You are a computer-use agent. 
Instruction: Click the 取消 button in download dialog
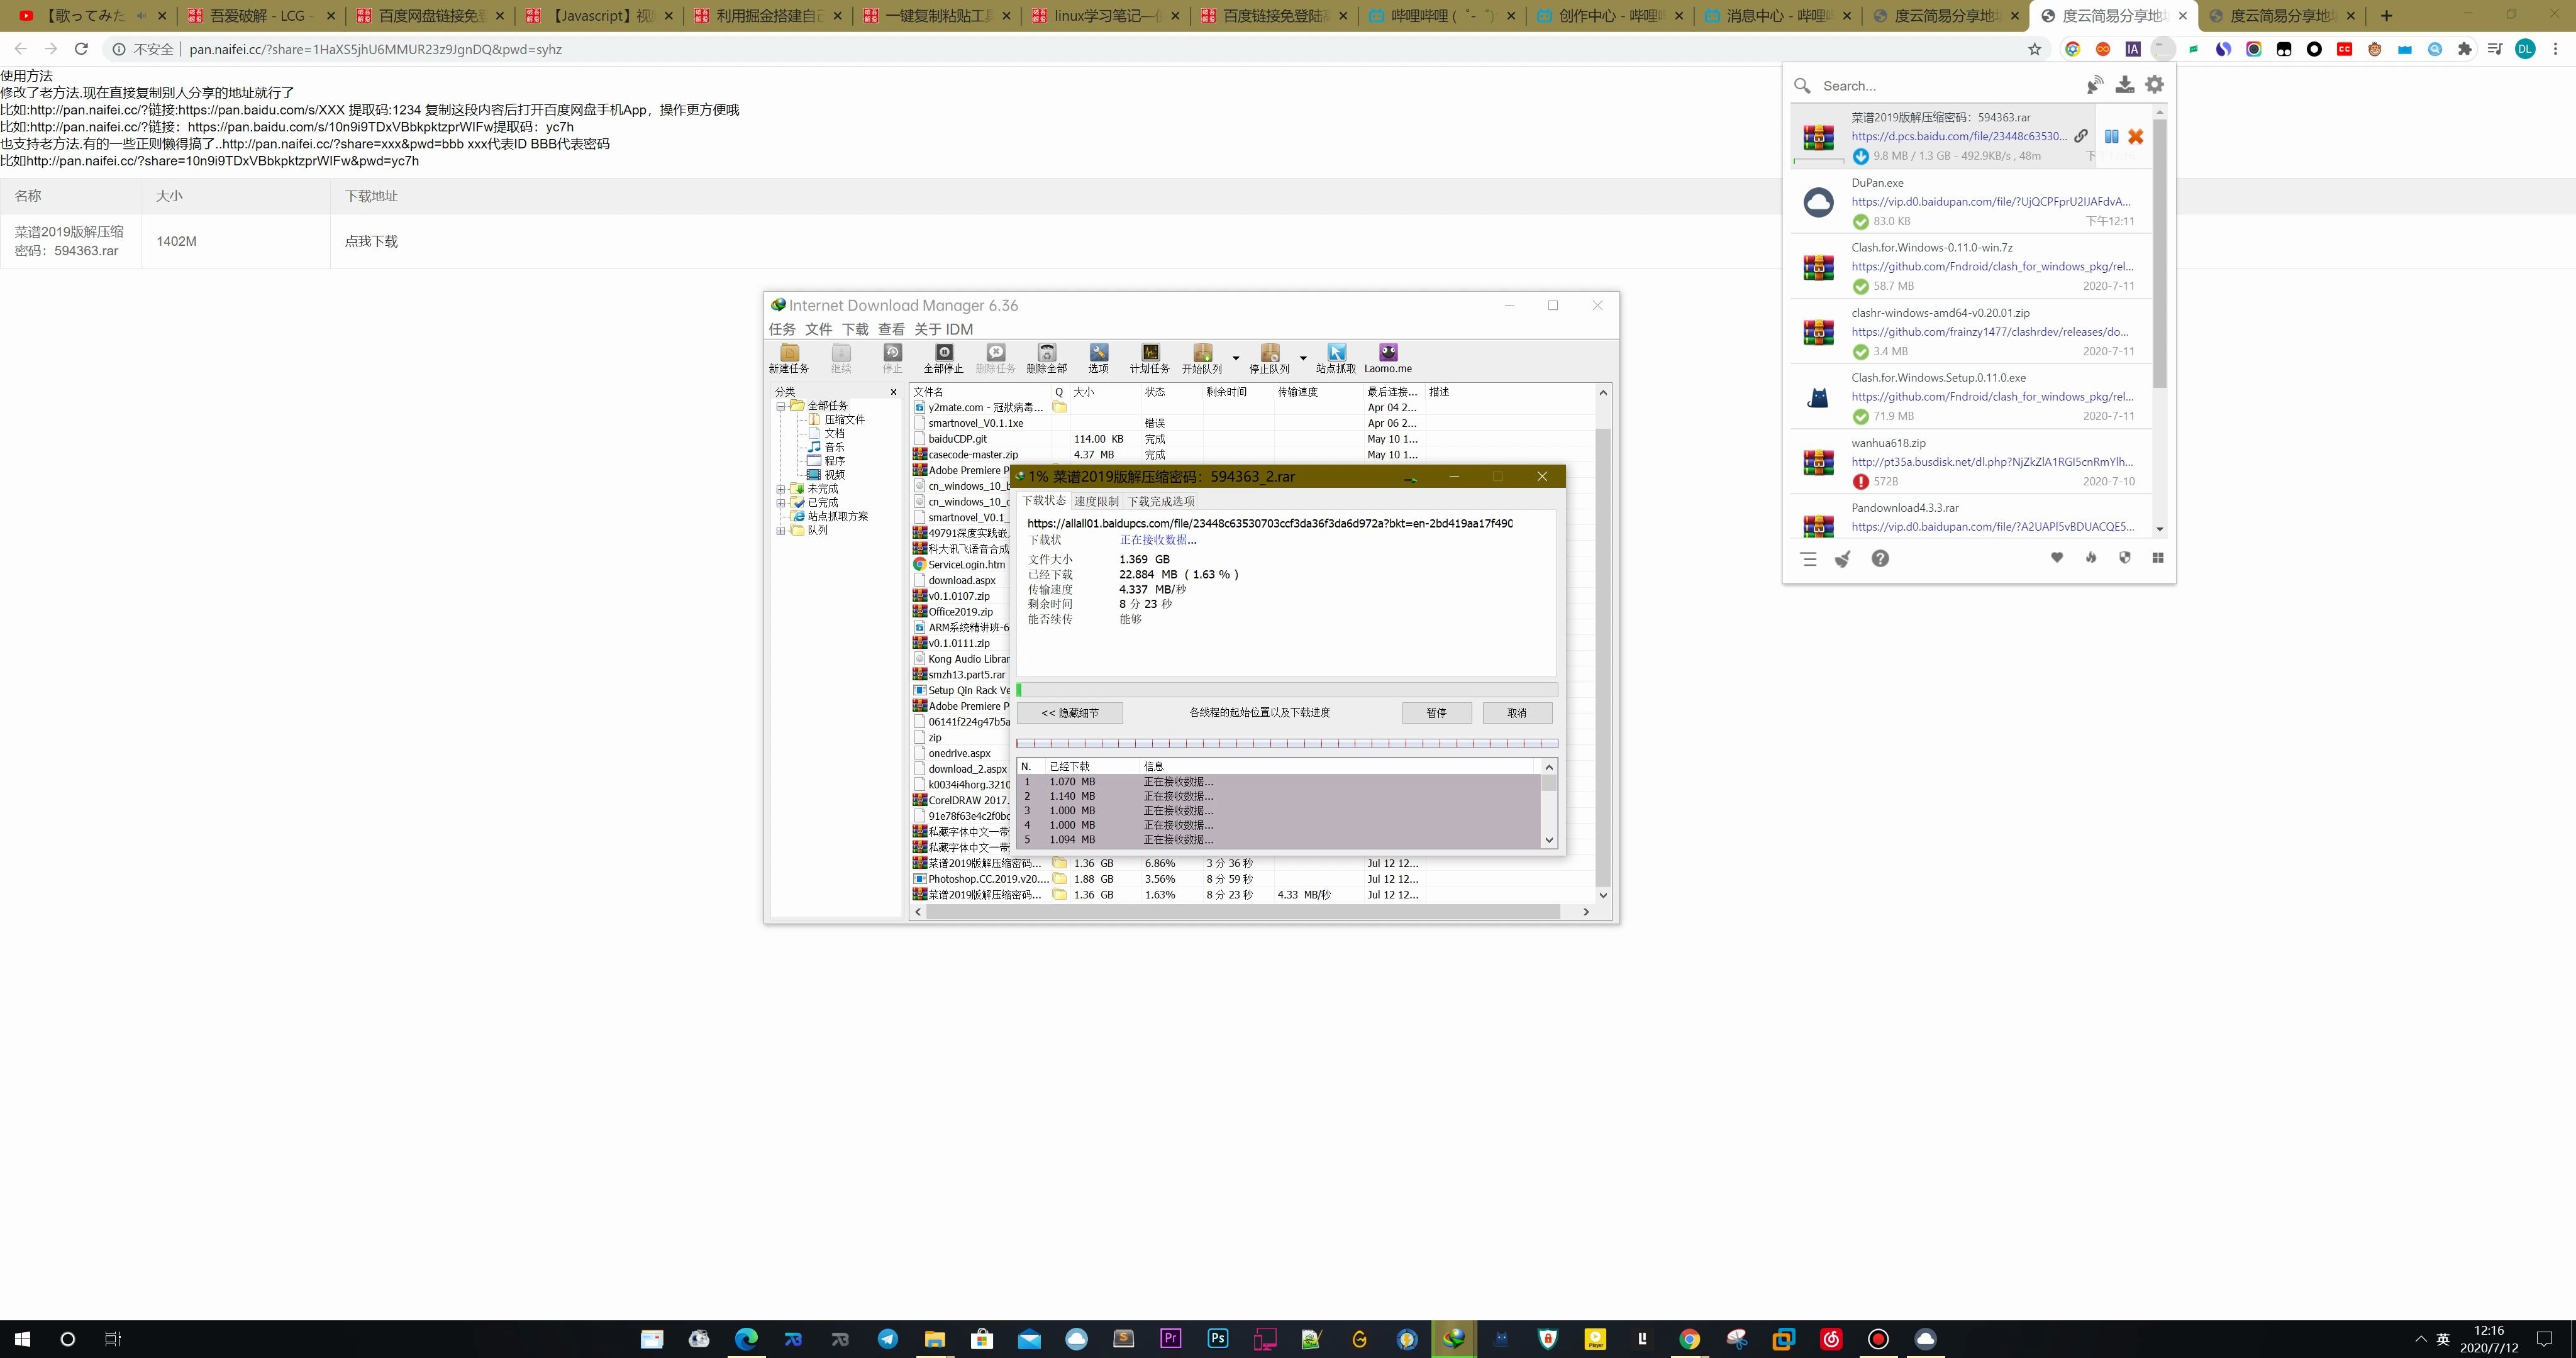point(1517,713)
